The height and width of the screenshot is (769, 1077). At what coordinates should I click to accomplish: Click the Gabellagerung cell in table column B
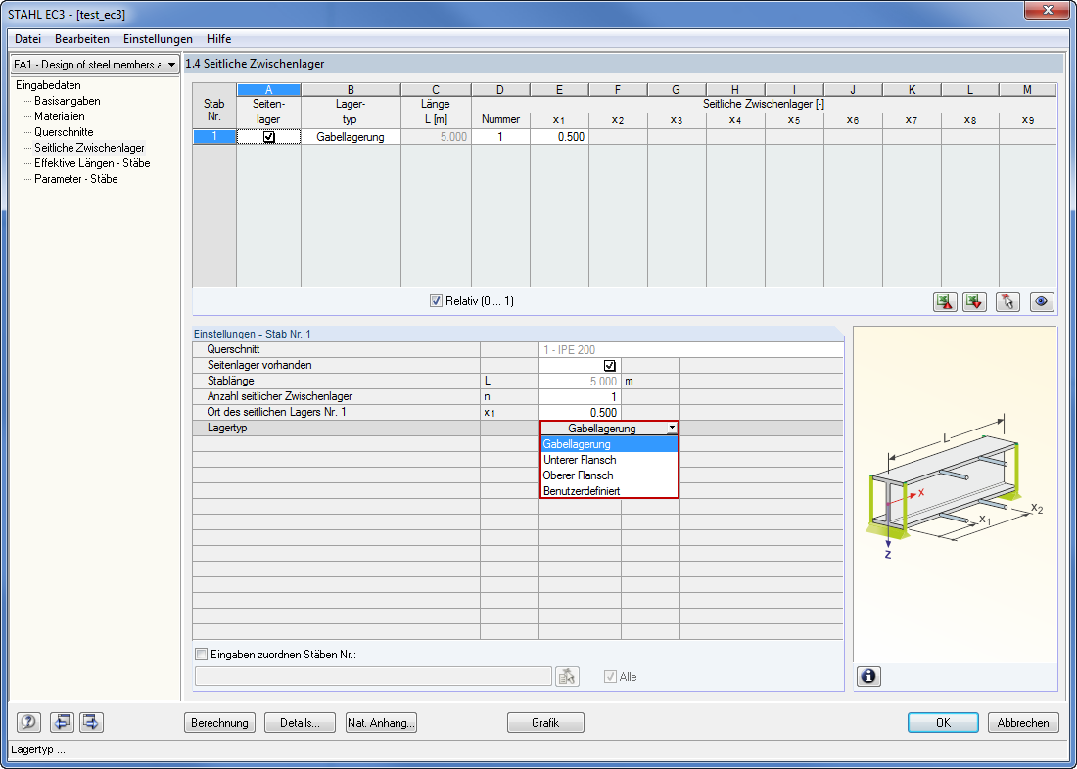[351, 137]
